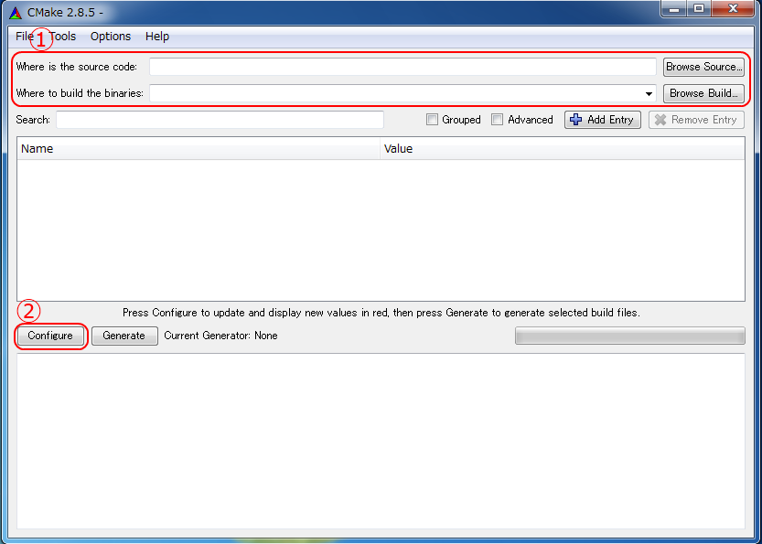Click the binaries build path field
This screenshot has width=762, height=544.
[393, 92]
